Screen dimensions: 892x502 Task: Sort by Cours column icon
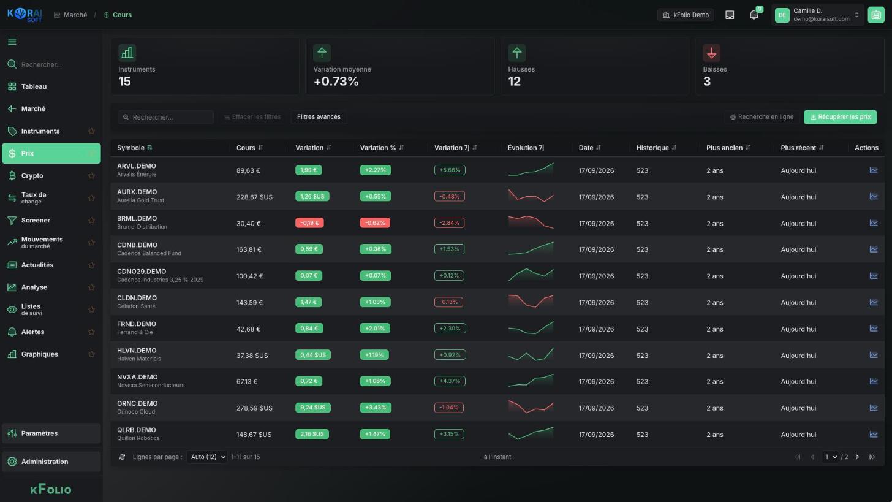[x=260, y=148]
